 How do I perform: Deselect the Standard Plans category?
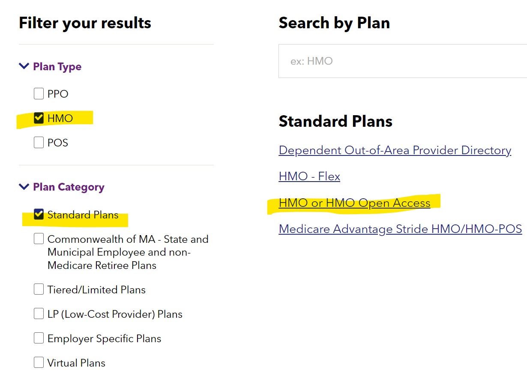(39, 214)
